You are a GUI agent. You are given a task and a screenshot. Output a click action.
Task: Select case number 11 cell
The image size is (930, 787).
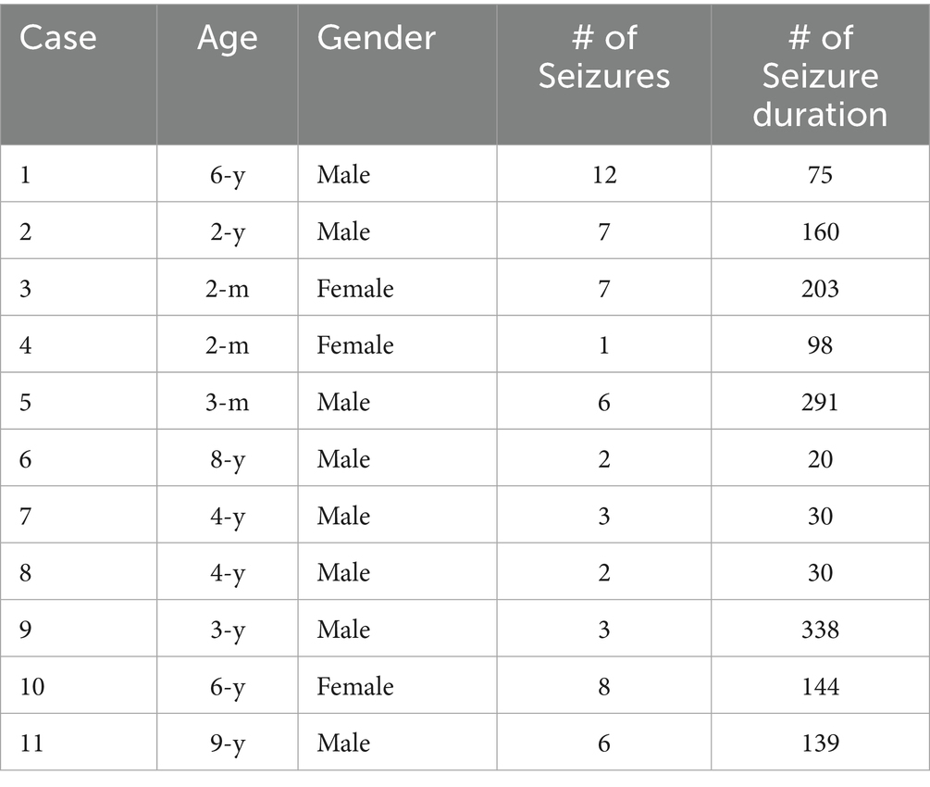point(34,743)
